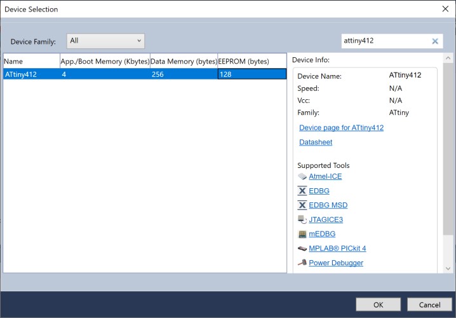Click the MPLAB PICkit 4 icon

point(302,249)
